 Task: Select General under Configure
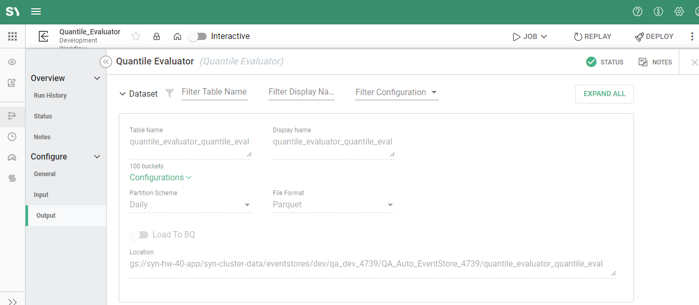pos(45,174)
